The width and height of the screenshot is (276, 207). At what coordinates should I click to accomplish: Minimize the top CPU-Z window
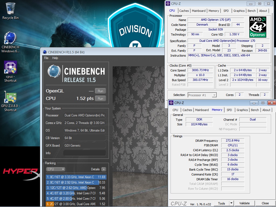point(251,4)
